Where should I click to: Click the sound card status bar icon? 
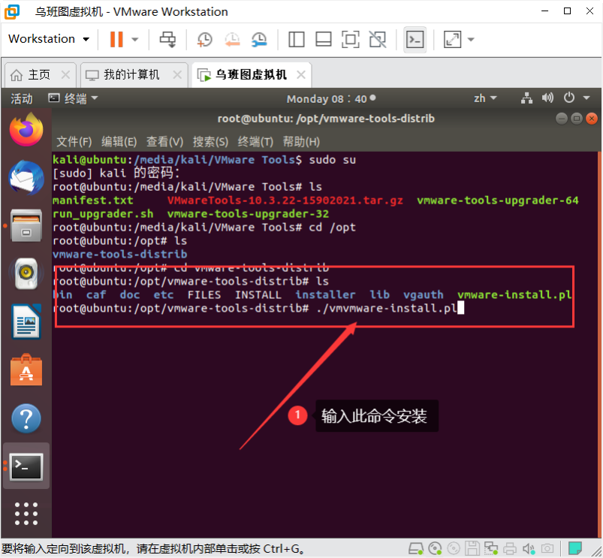[529, 548]
